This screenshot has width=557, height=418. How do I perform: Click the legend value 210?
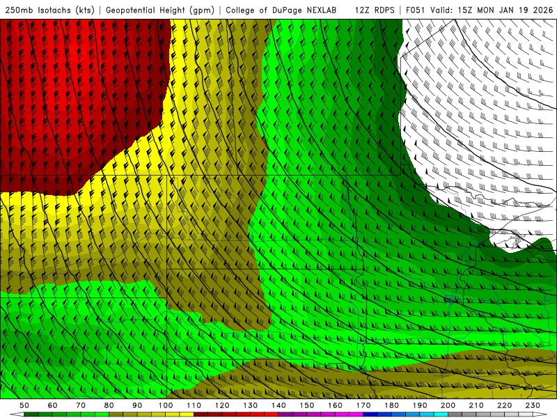point(476,405)
